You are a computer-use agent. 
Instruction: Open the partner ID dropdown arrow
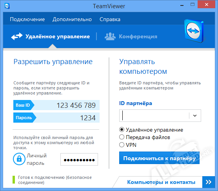(195, 116)
